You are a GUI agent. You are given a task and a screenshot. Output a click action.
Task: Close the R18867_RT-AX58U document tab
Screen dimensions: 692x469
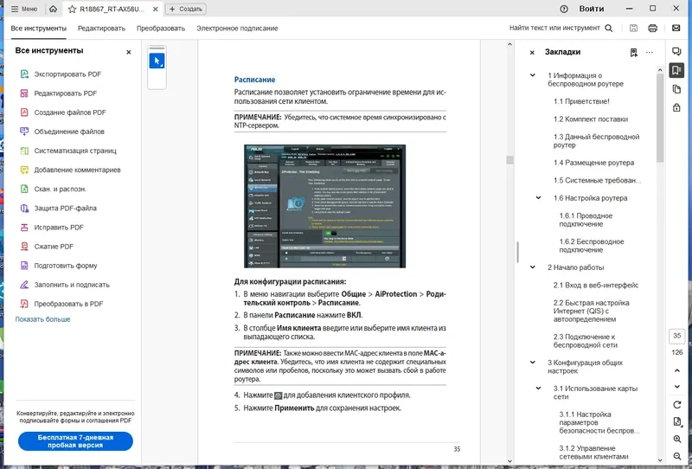coord(156,9)
